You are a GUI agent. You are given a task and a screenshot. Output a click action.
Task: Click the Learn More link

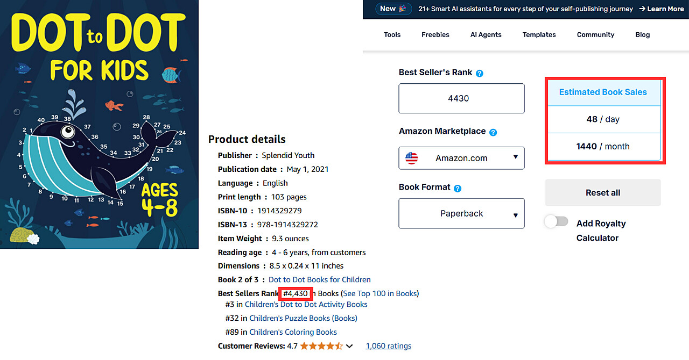(661, 9)
